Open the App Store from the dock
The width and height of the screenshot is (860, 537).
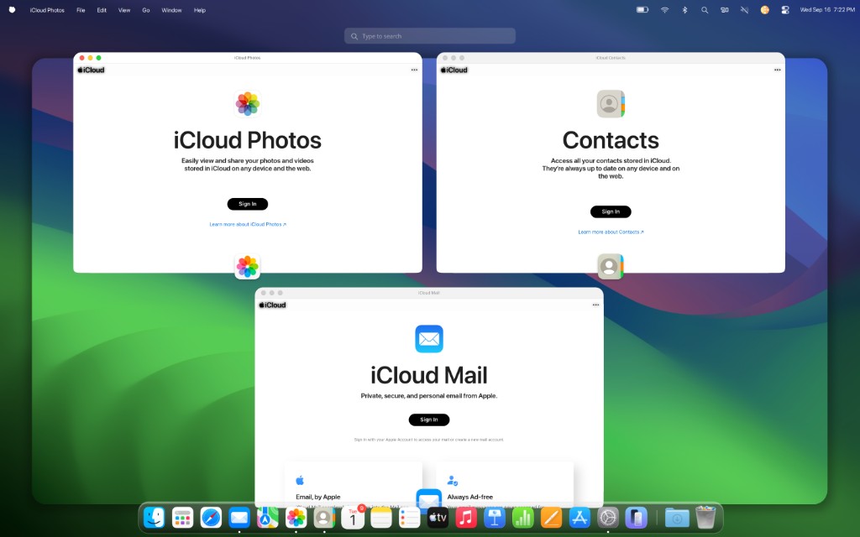pyautogui.click(x=579, y=517)
